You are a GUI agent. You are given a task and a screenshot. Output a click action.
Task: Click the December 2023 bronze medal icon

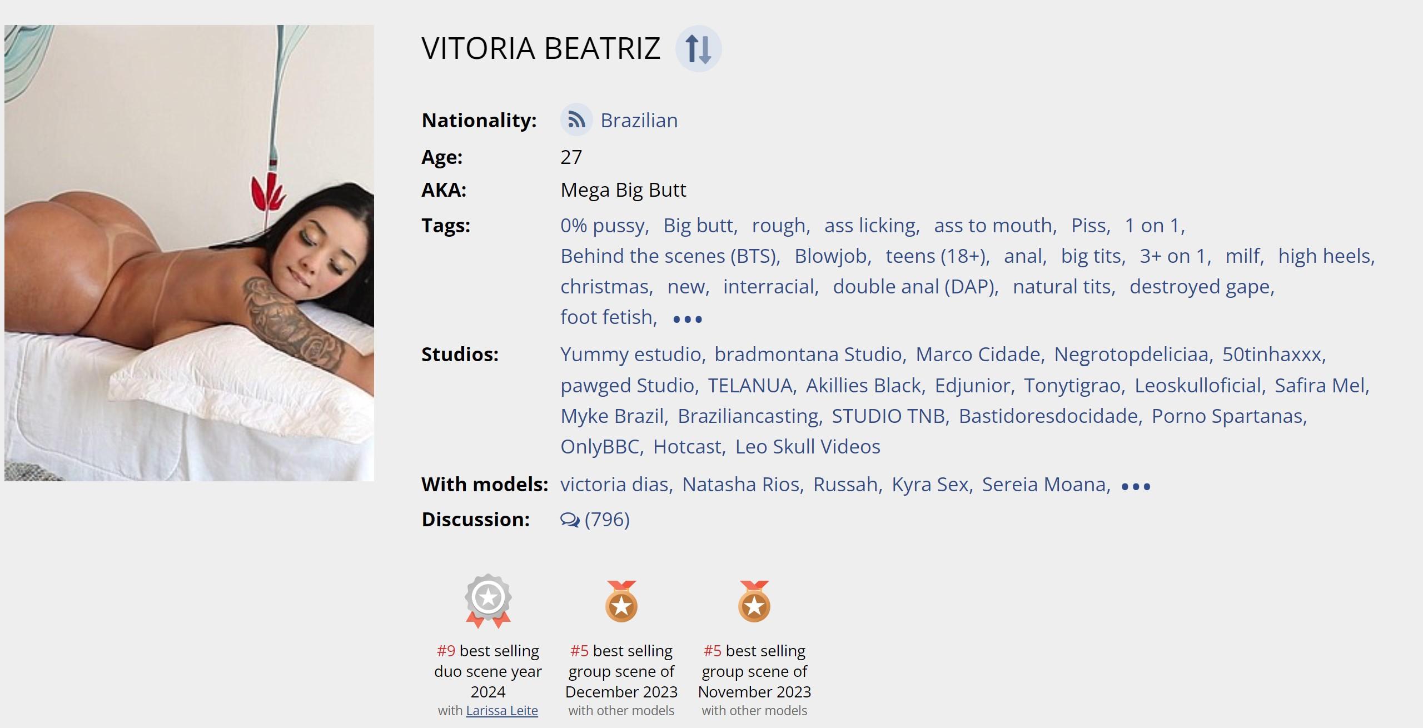click(621, 602)
